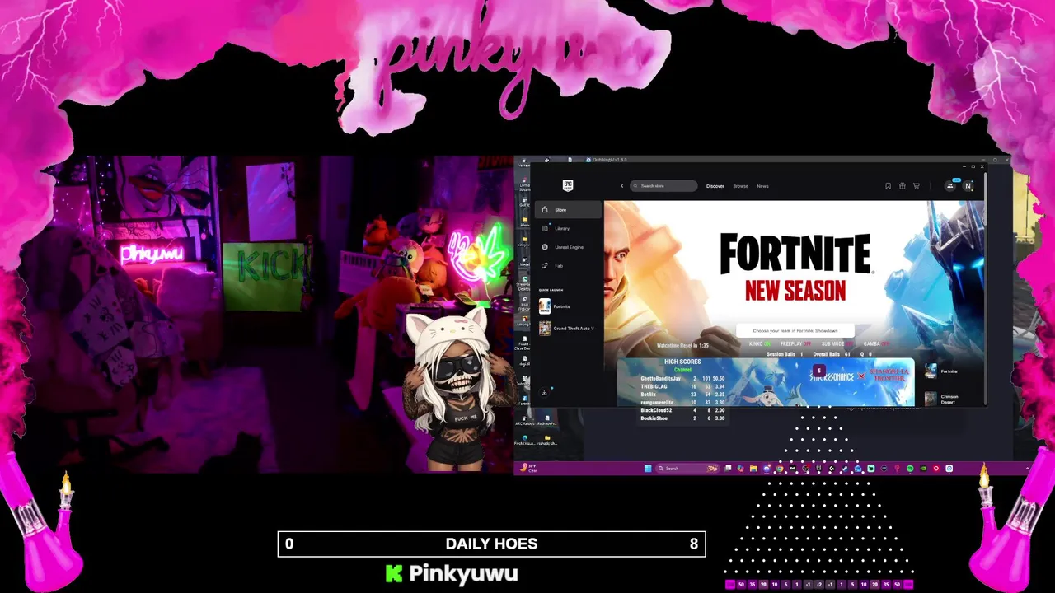The width and height of the screenshot is (1055, 593).
Task: Open the downloads icon in the sidebar
Action: click(544, 393)
